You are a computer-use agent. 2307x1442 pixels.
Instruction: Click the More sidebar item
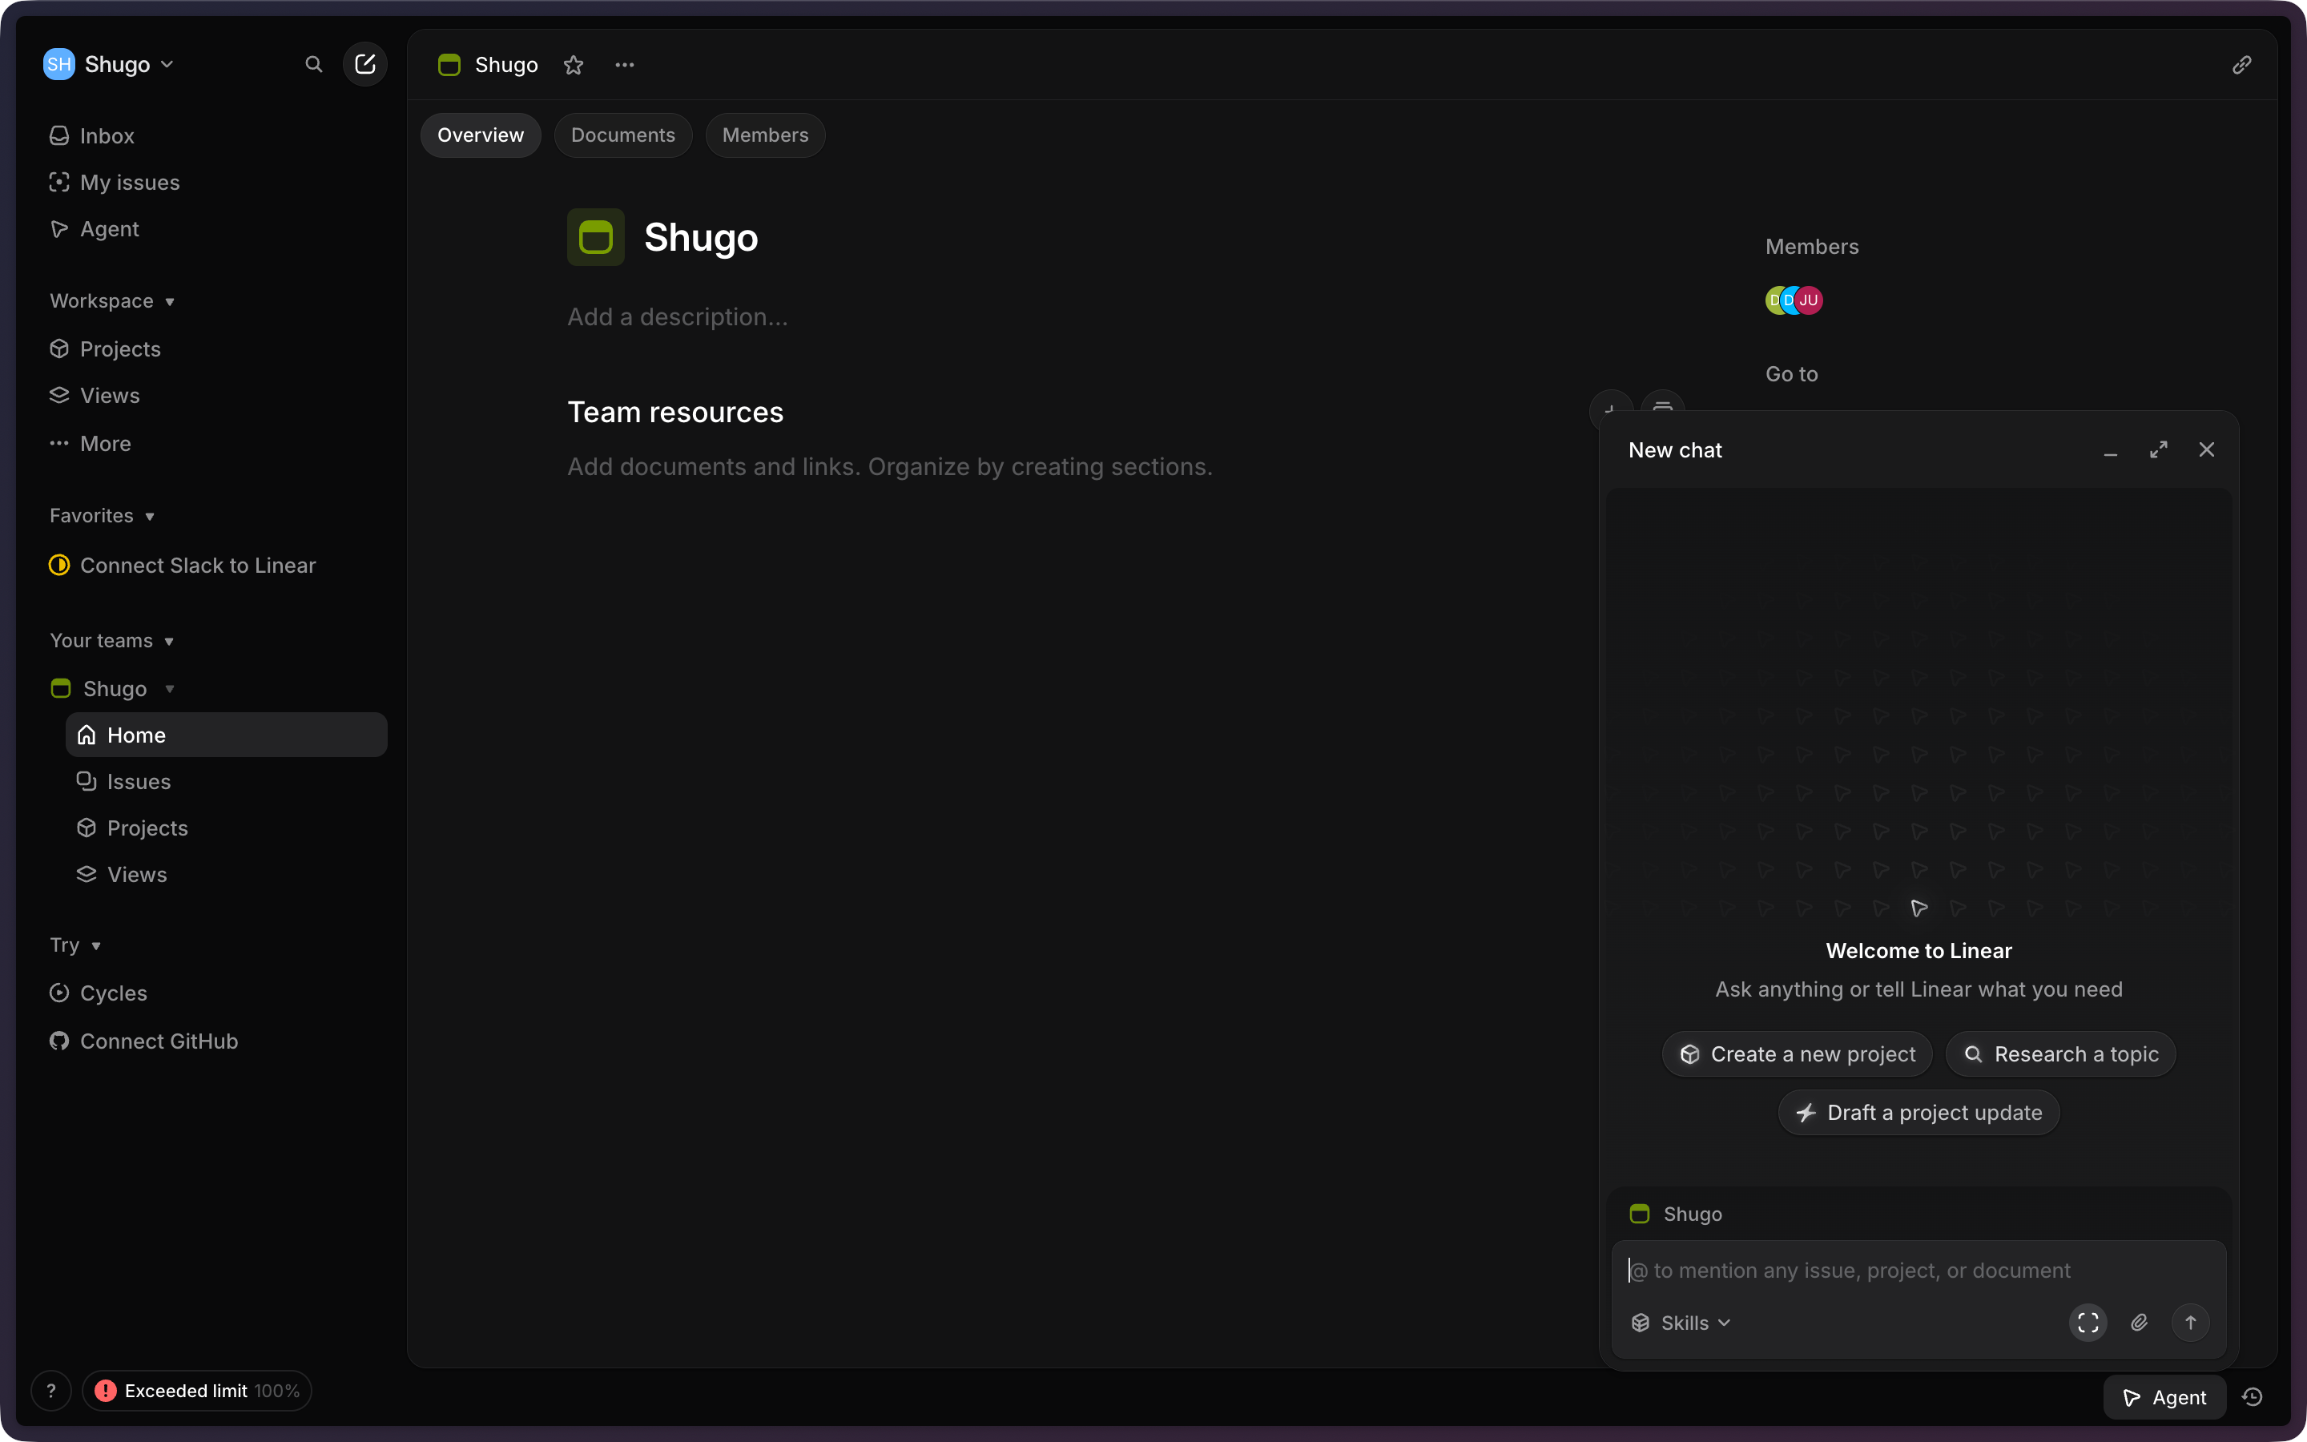[217, 444]
